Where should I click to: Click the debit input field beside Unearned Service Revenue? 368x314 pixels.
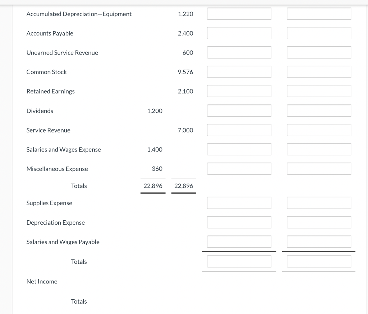pos(239,52)
